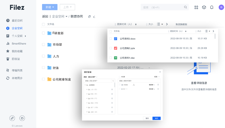Click 返回 to go back

click(x=45, y=16)
